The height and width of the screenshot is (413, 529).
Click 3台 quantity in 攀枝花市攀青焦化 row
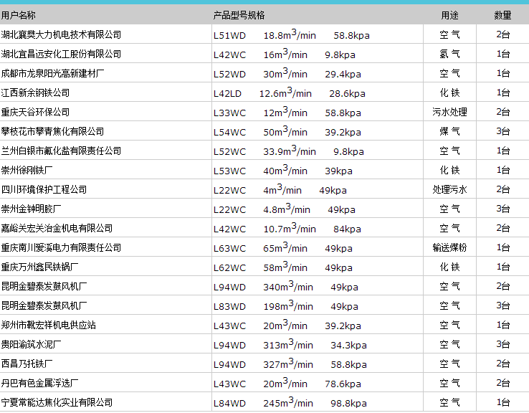click(x=502, y=131)
